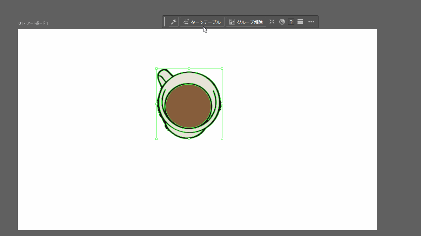Click the ターンテーブル button

[202, 22]
